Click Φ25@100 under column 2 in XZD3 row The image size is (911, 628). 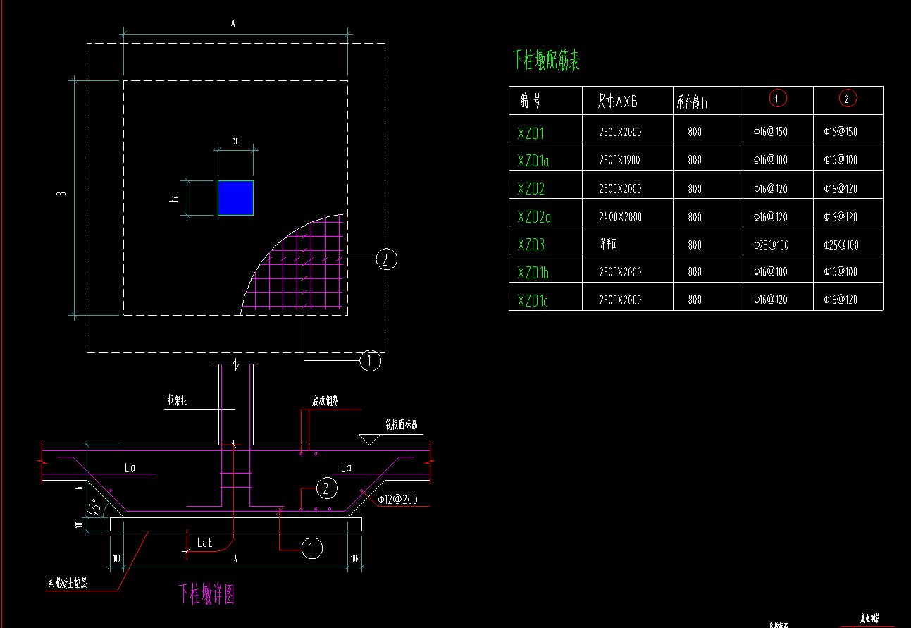841,245
